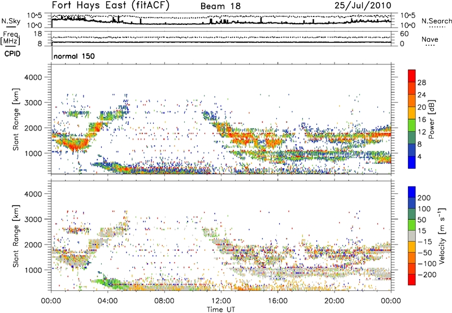Screen dimensions: 452x313
Task: Click the 16:00 time tick label
Action: (x=277, y=301)
